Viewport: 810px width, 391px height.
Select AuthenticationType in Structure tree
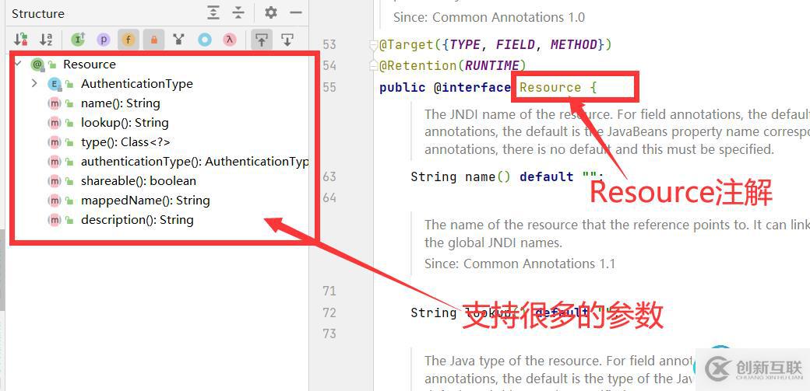click(137, 84)
